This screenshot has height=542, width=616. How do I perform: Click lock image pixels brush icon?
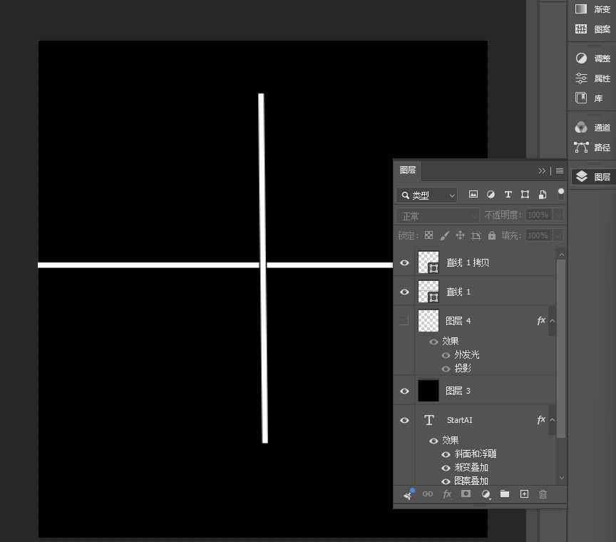coord(444,235)
